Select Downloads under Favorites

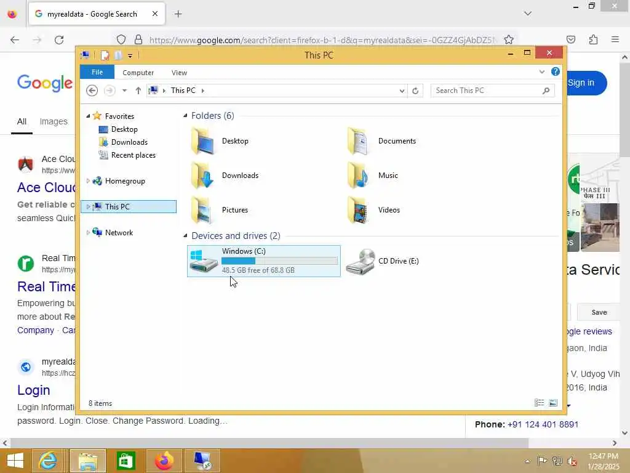pos(123,142)
